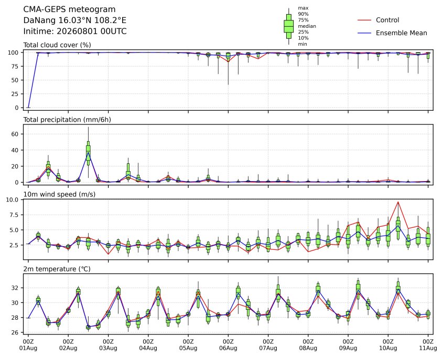Viewport: 443px width, 357px height.
Task: Click the Total precipitation panel title
Action: point(67,120)
